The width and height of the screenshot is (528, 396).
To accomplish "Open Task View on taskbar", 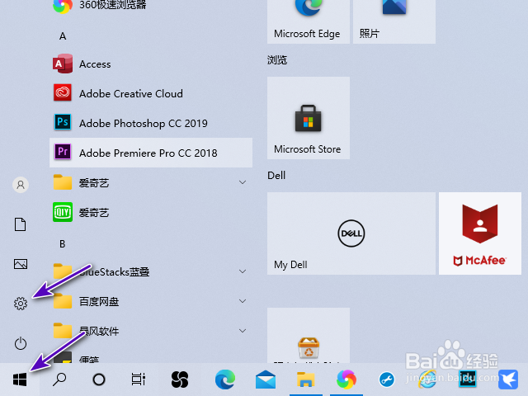I will click(139, 379).
